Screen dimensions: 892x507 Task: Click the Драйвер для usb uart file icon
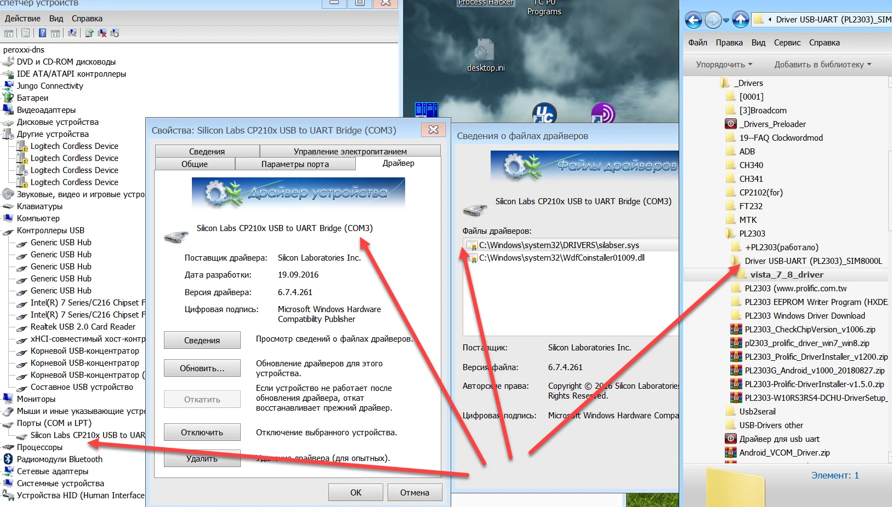point(730,439)
